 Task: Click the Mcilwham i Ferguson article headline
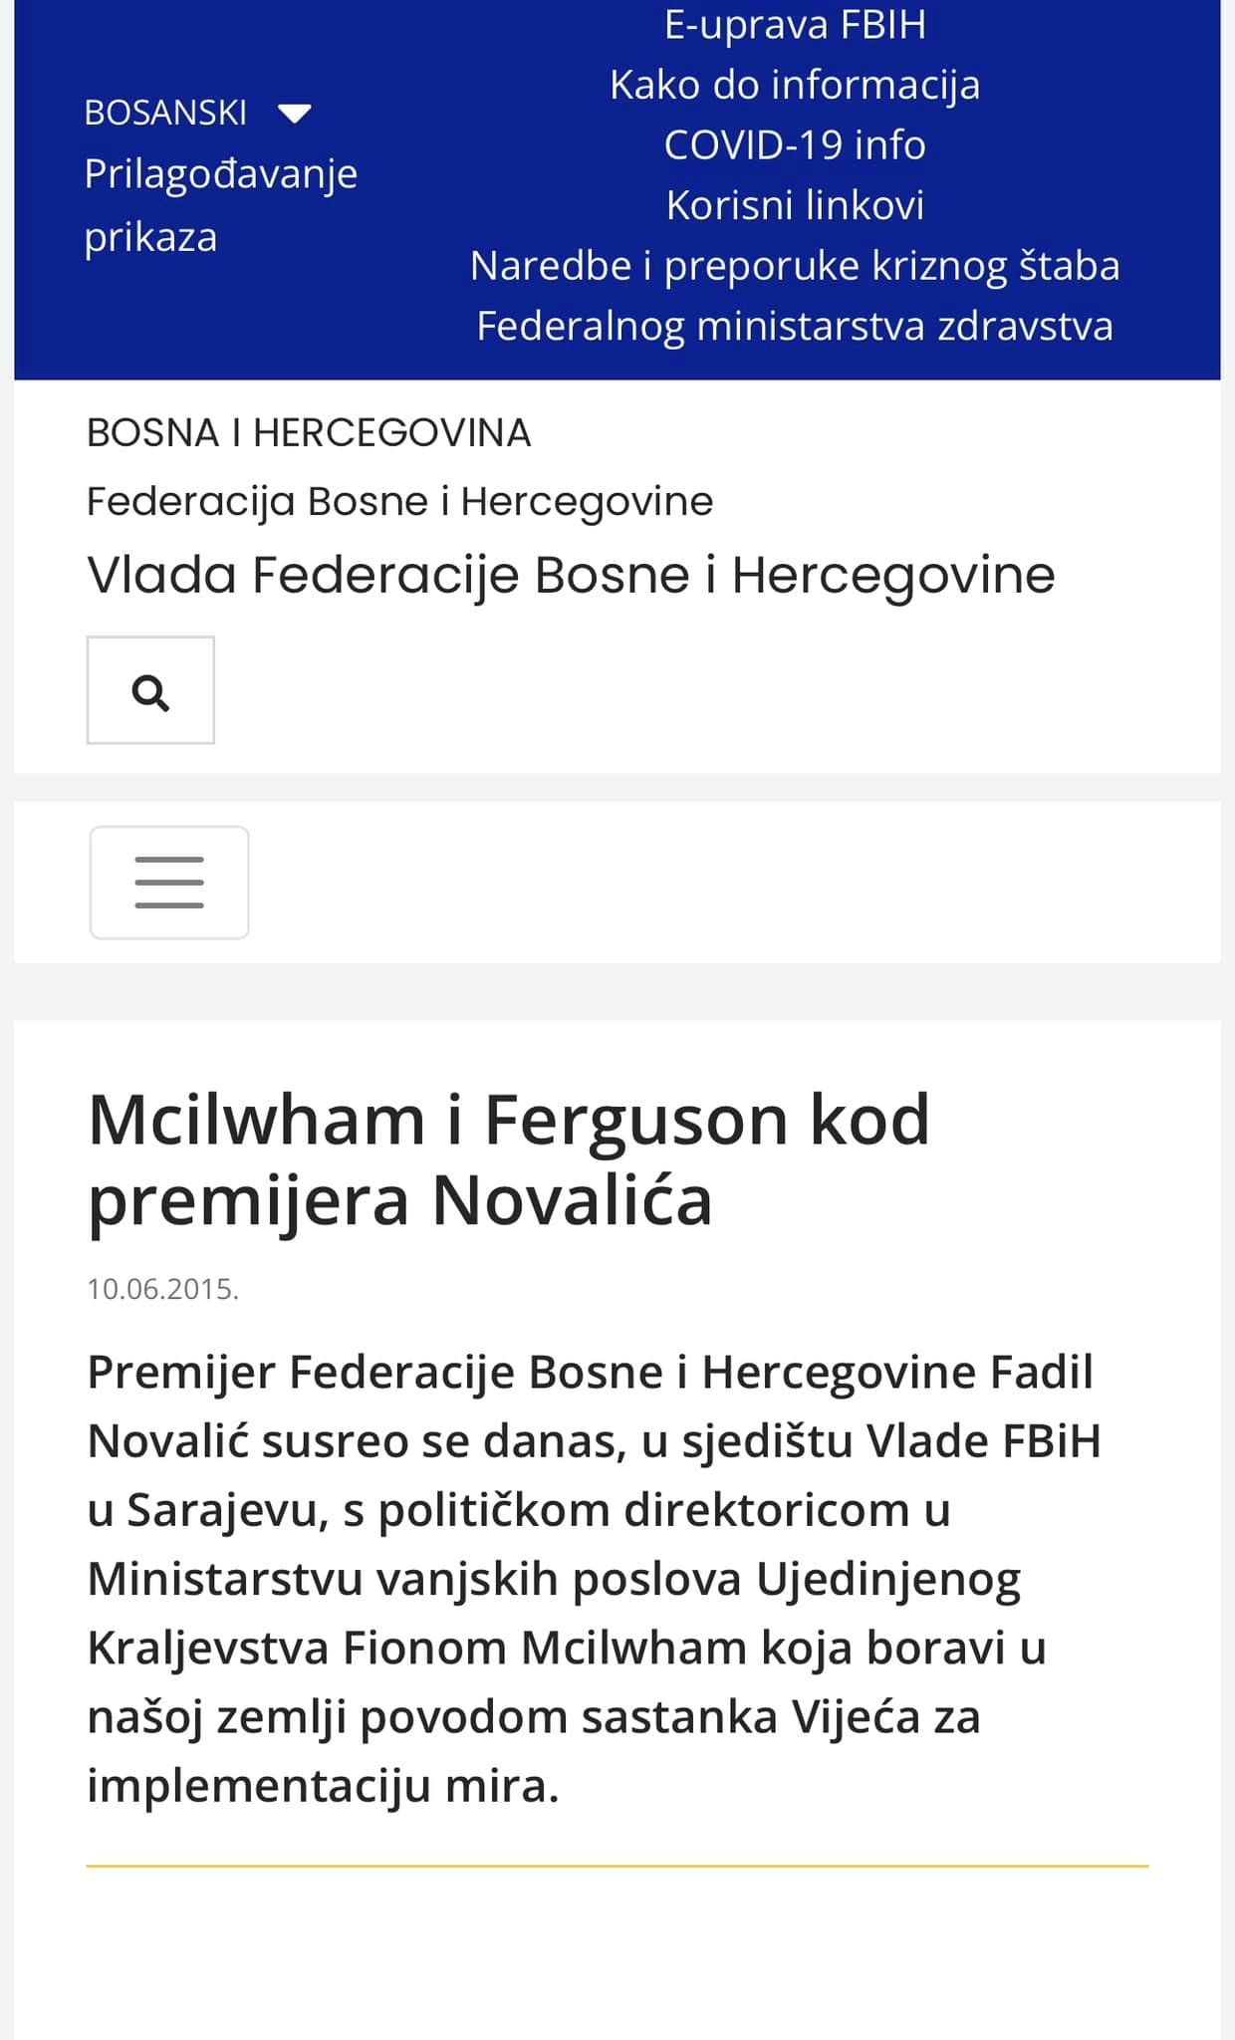pyautogui.click(x=509, y=1159)
